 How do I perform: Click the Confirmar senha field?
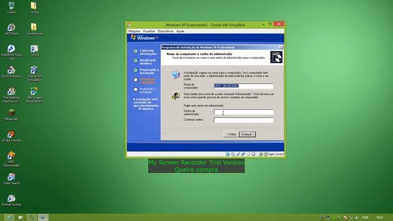[x=243, y=120]
